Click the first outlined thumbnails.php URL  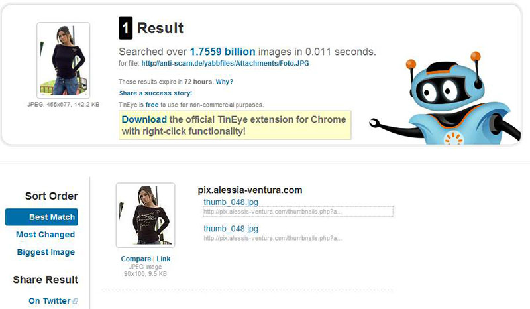[297, 212]
